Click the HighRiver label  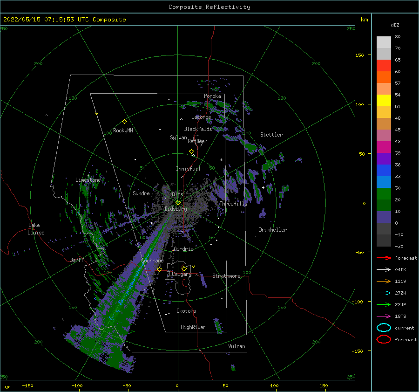coord(193,327)
